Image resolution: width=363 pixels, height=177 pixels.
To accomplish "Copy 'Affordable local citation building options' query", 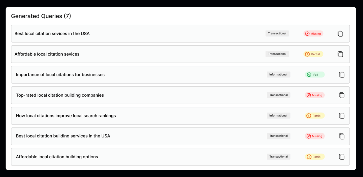I will pos(342,157).
